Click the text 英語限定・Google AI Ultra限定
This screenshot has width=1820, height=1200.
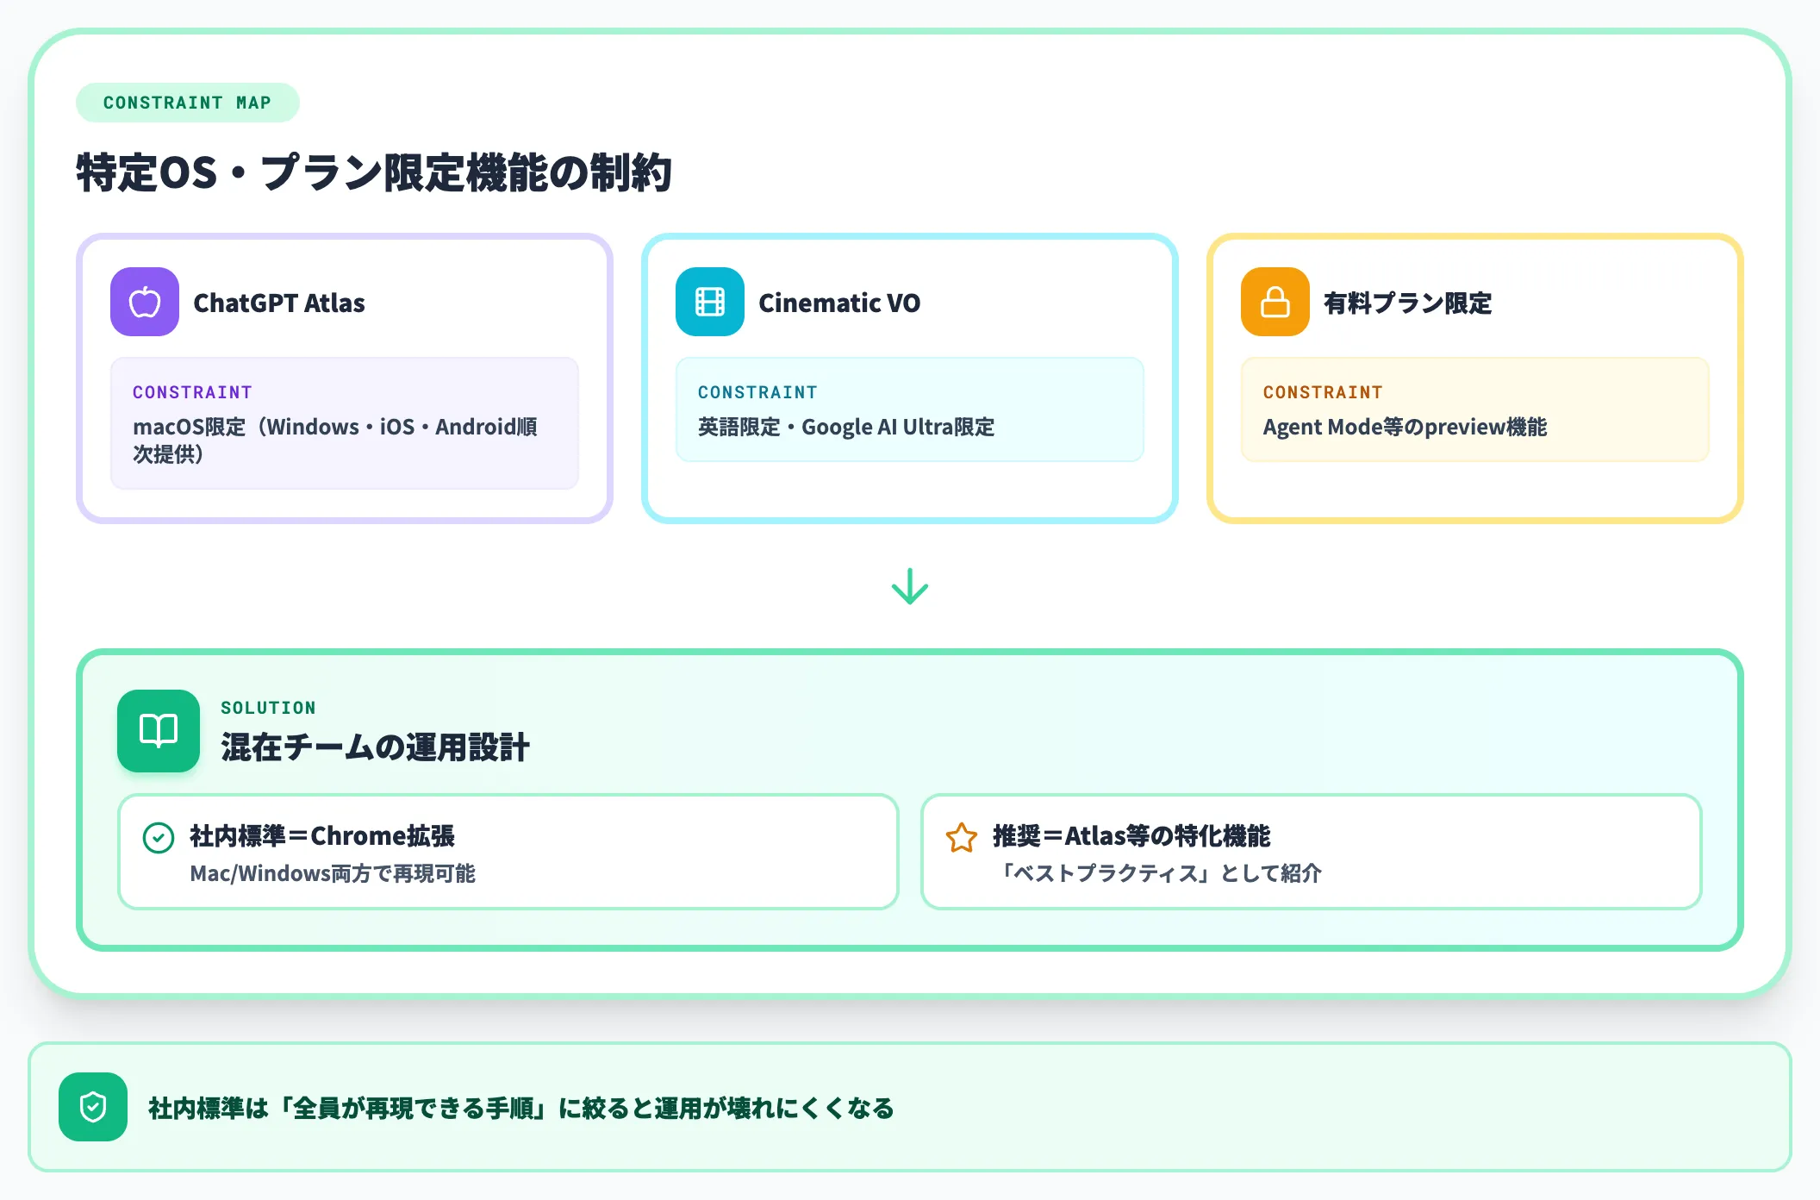846,427
